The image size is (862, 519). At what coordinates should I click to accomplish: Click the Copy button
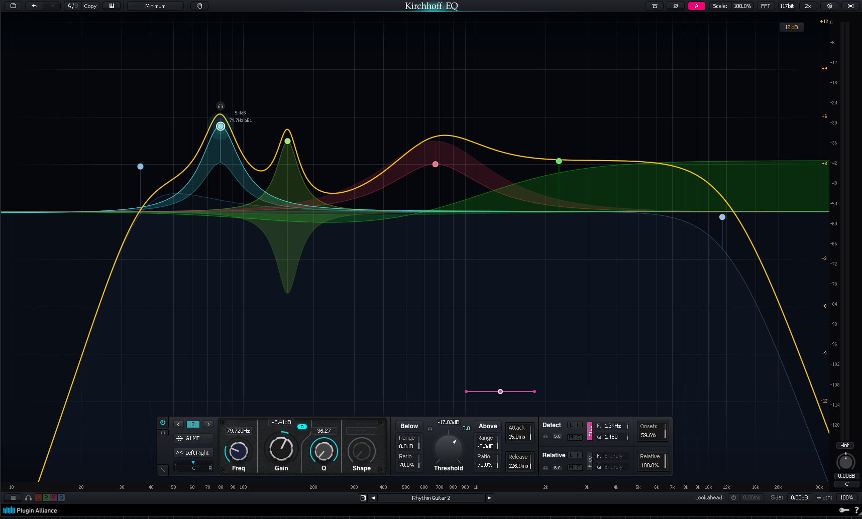coord(90,6)
